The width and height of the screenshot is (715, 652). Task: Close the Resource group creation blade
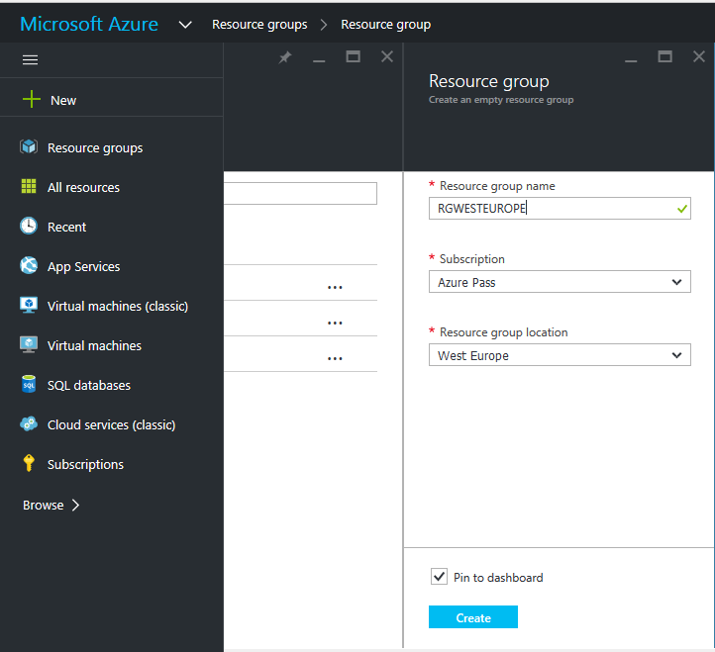[x=699, y=56]
